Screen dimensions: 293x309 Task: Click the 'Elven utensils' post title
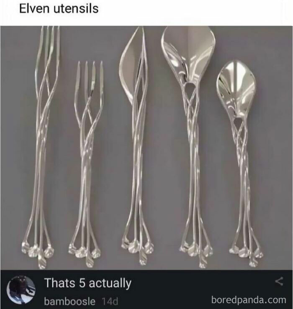click(59, 9)
